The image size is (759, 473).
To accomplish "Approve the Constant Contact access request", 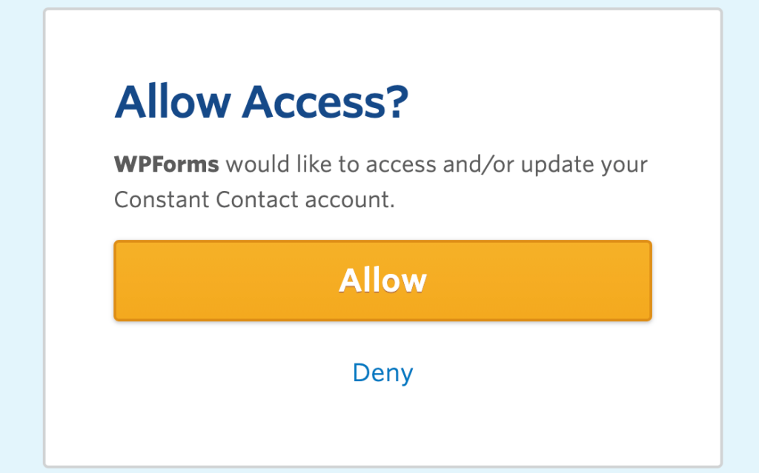I will [382, 281].
